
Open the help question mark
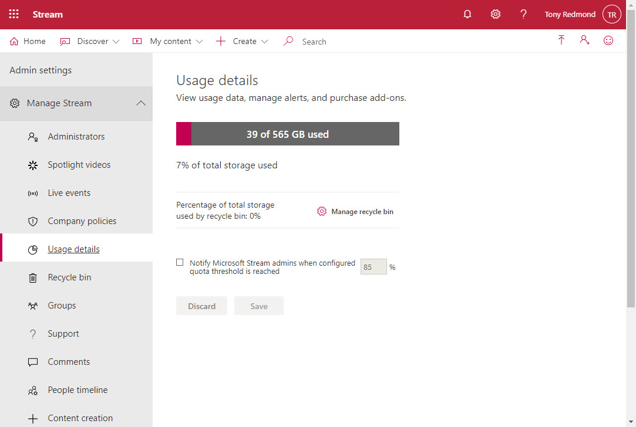(523, 14)
